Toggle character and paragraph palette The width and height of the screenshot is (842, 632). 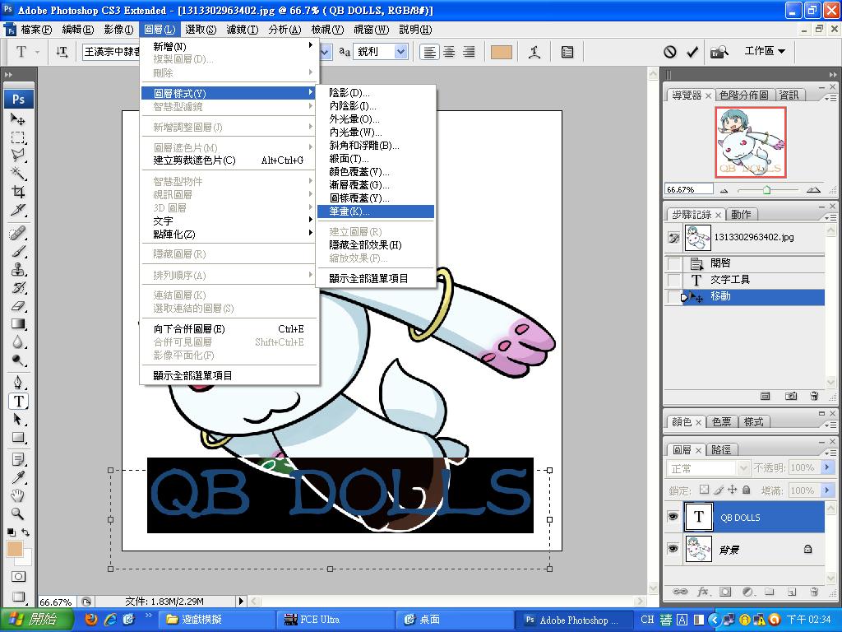pyautogui.click(x=567, y=52)
